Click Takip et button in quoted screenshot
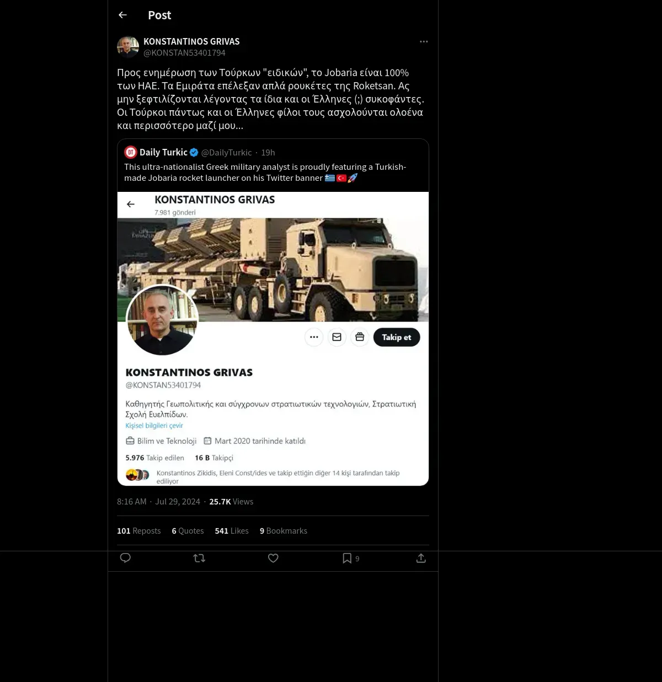662x682 pixels. click(x=397, y=337)
